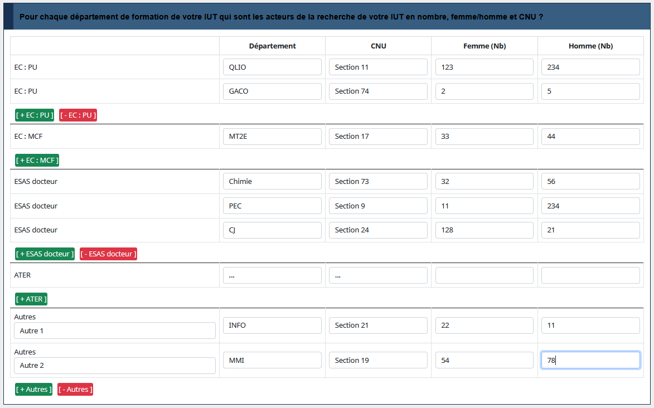This screenshot has width=654, height=408.
Task: Add another entry using [ + Autres ]
Action: tap(33, 390)
